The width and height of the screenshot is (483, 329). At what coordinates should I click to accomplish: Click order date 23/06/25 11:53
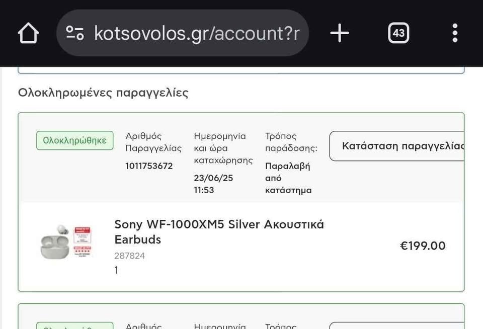click(x=213, y=184)
